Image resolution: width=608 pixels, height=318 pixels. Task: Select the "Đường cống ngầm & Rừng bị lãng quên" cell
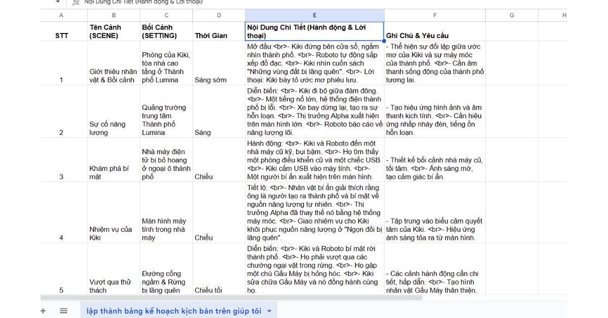[x=166, y=269]
